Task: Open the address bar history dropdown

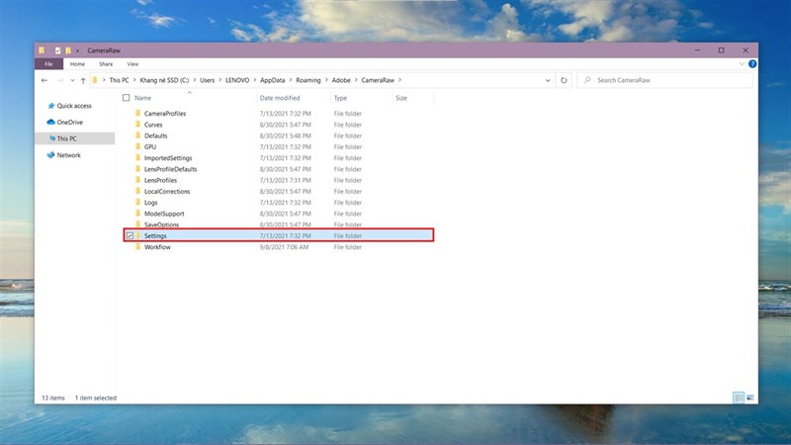Action: tap(548, 80)
